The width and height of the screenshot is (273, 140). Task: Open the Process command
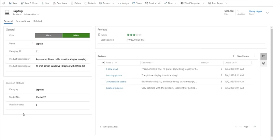pos(105,3)
